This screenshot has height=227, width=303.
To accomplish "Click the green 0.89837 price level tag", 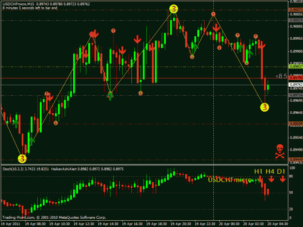I will 296,66.
